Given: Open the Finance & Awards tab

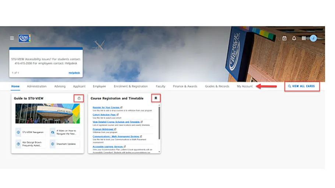Looking at the screenshot, I should [x=185, y=86].
